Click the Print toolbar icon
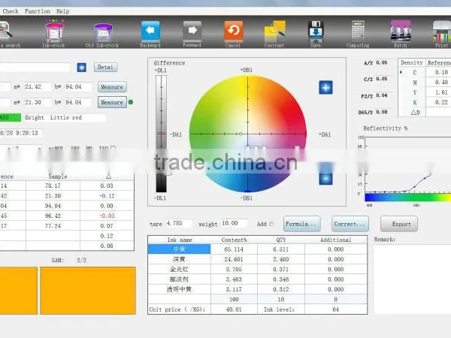The height and width of the screenshot is (338, 451). coord(441,34)
